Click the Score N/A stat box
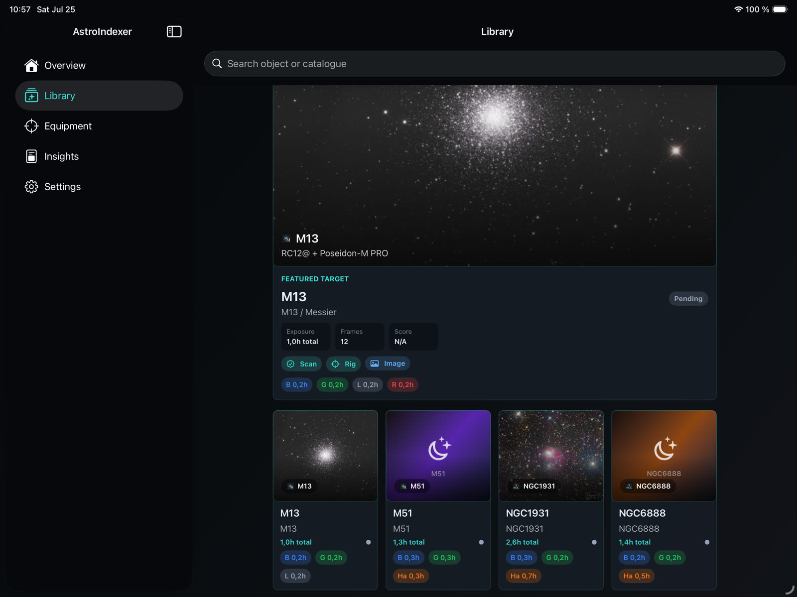 pyautogui.click(x=413, y=337)
